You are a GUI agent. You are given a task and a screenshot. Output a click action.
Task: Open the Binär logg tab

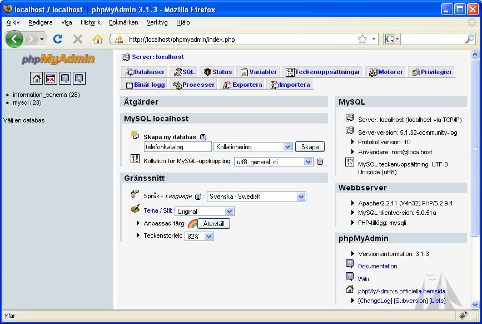tap(144, 85)
